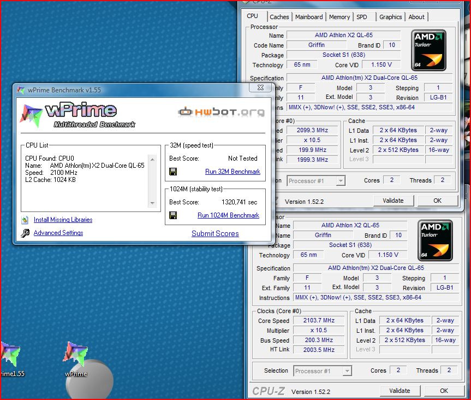The image size is (471, 400).
Task: Click the Griffin code name in lower CPU-Z
Action: (x=323, y=235)
